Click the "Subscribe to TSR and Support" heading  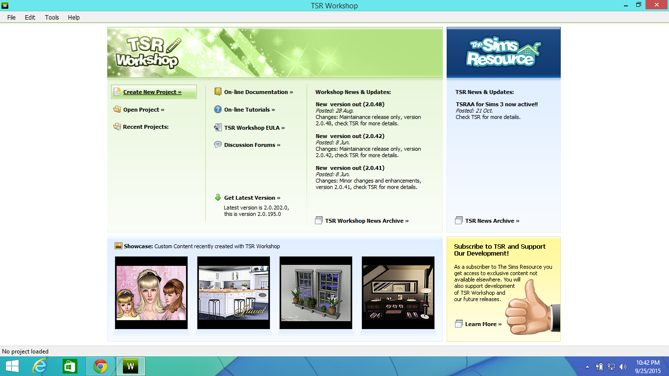[500, 247]
